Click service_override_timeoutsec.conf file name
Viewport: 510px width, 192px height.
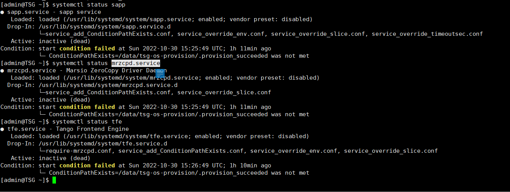tap(427, 34)
